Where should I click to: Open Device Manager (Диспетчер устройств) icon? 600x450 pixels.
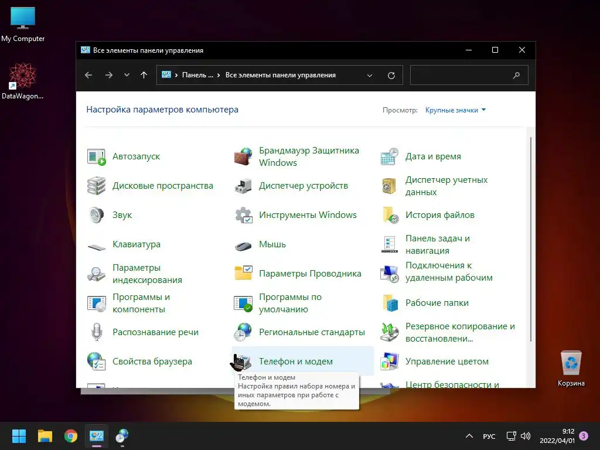[243, 186]
